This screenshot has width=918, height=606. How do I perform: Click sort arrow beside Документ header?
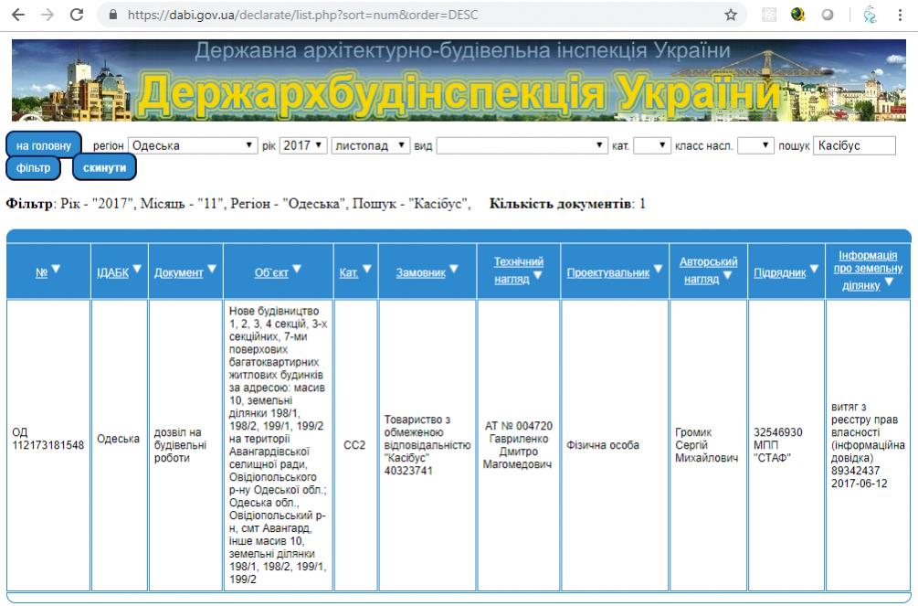pyautogui.click(x=212, y=270)
